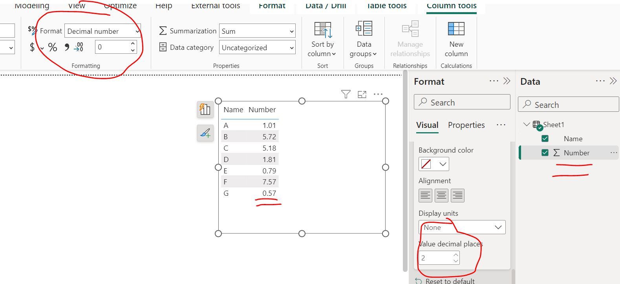The height and width of the screenshot is (284, 620).
Task: Click the Format pane search box
Action: (x=462, y=102)
